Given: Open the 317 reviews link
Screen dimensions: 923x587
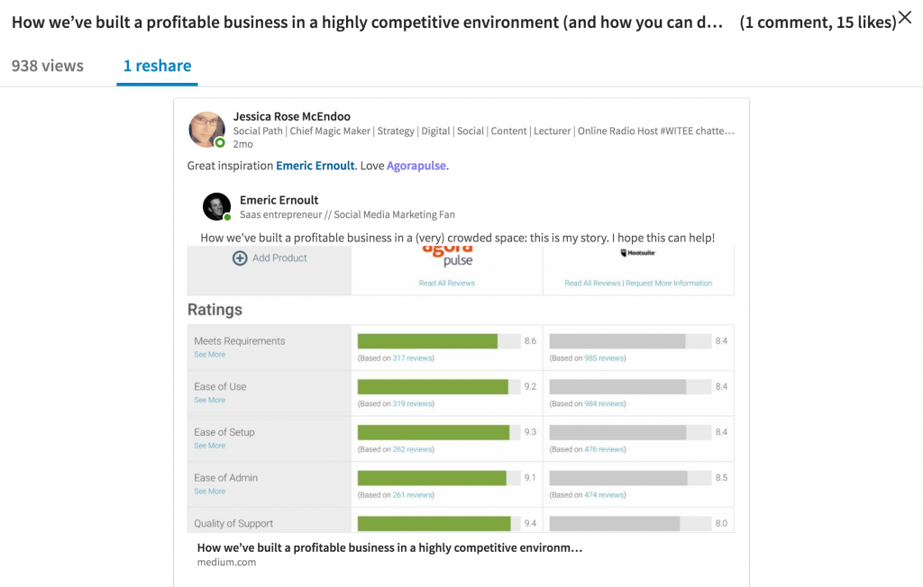Looking at the screenshot, I should pyautogui.click(x=413, y=358).
